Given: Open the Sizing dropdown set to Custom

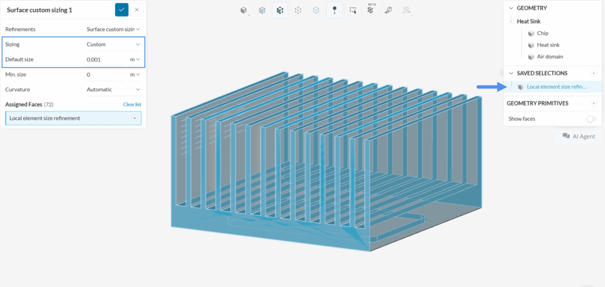Looking at the screenshot, I should pos(113,44).
